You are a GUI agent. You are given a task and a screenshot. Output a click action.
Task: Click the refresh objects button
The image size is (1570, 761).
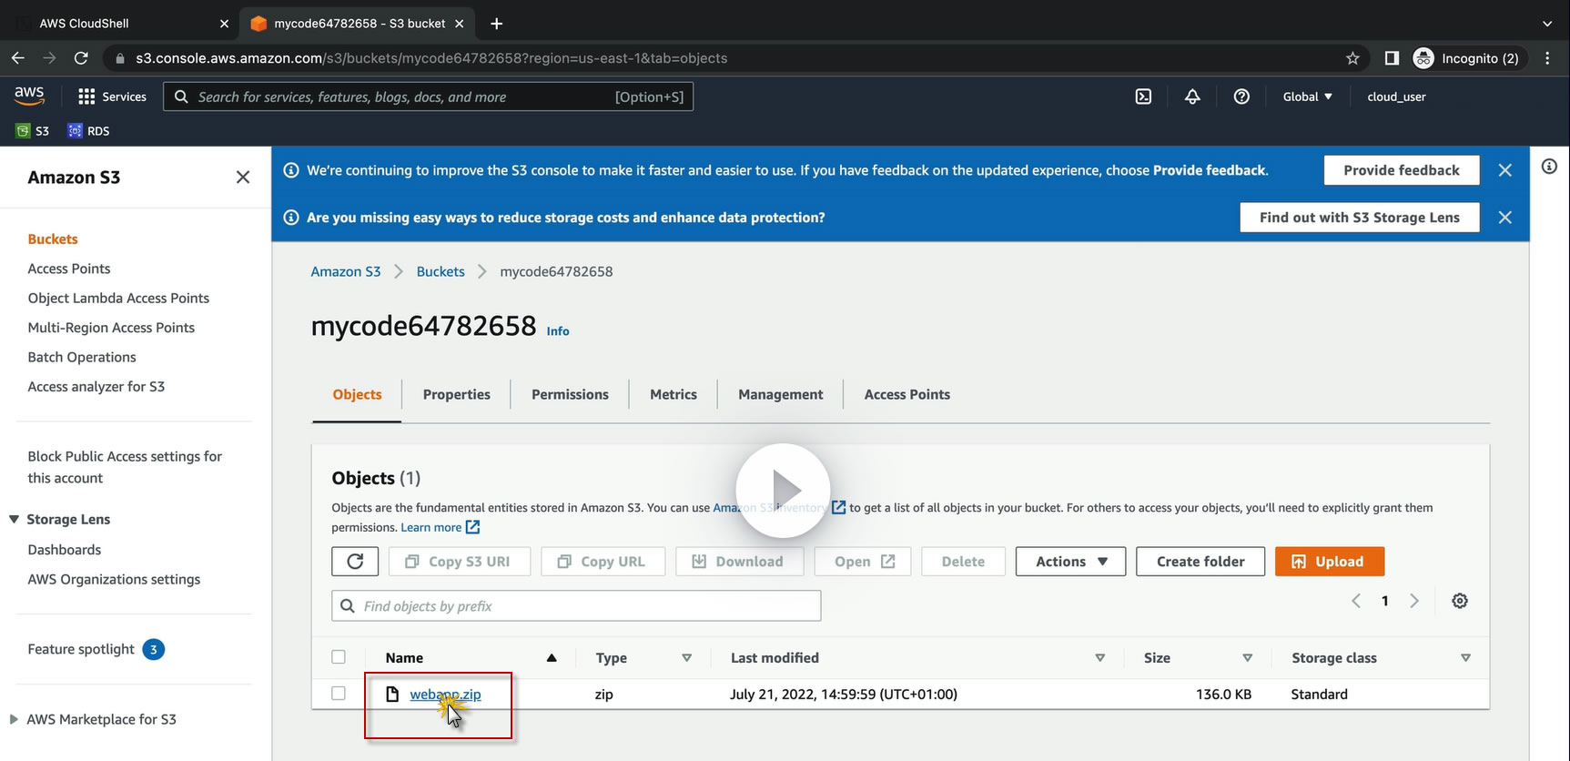[x=355, y=562]
